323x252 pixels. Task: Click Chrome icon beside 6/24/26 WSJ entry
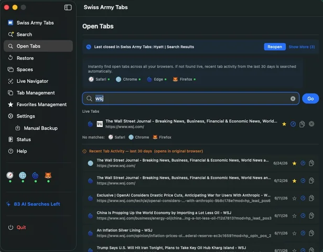click(x=90, y=163)
